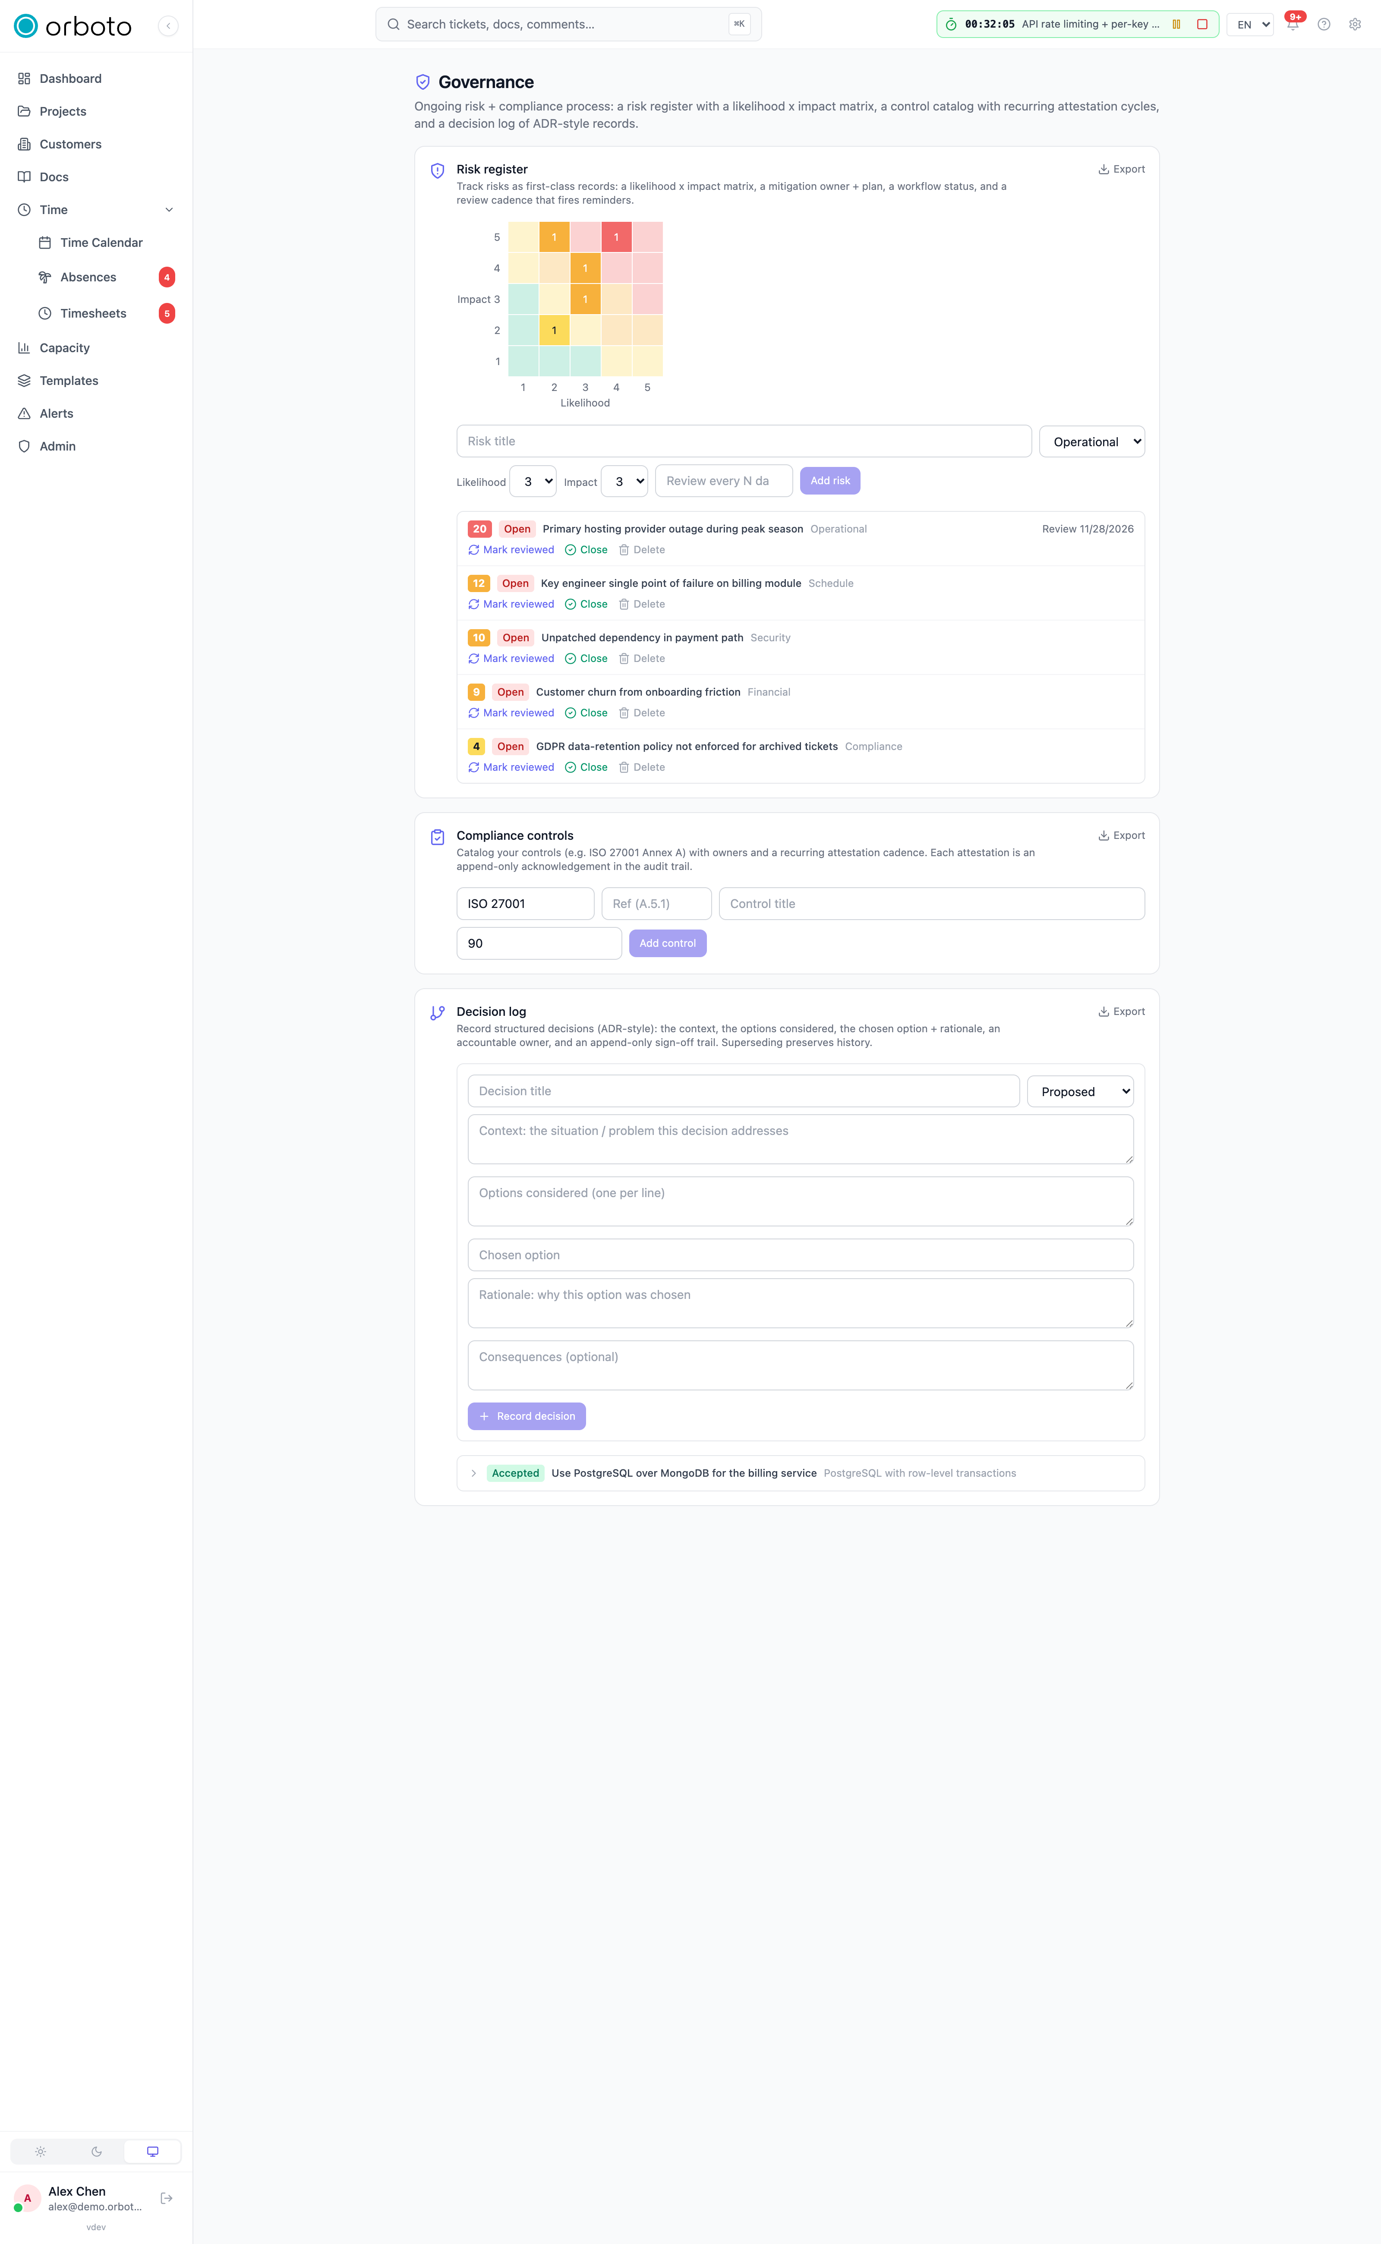Expand the Use PostgreSQL over MongoDB decision
Viewport: 1381px width, 2244px height.
tap(473, 1473)
